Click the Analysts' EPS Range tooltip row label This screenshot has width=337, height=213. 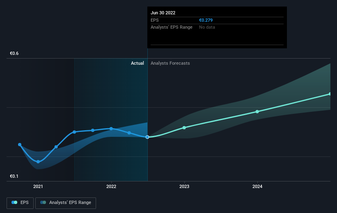(x=172, y=27)
